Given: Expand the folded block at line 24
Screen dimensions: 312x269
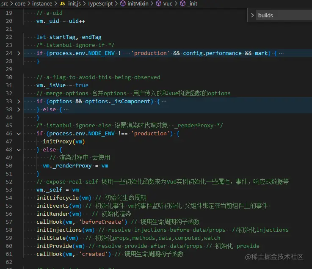Looking at the screenshot, I should click(19, 53).
